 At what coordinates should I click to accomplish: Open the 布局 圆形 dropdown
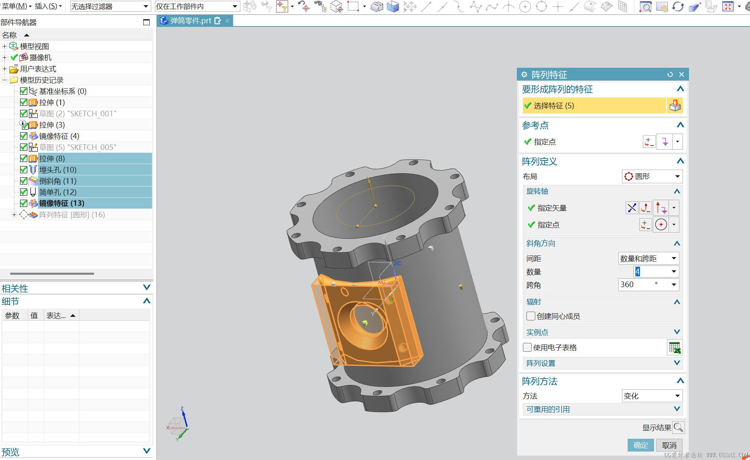(x=652, y=176)
